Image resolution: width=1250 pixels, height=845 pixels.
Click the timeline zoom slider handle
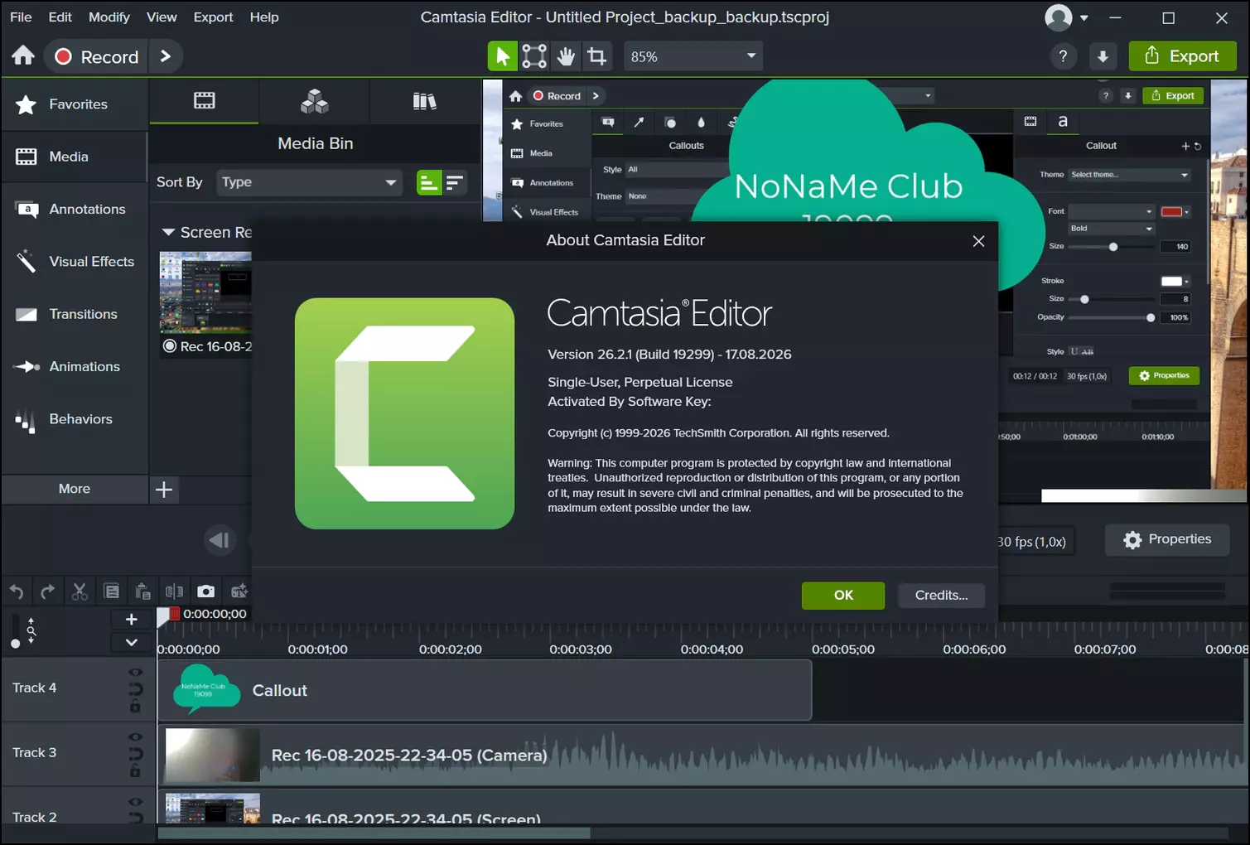tap(15, 644)
